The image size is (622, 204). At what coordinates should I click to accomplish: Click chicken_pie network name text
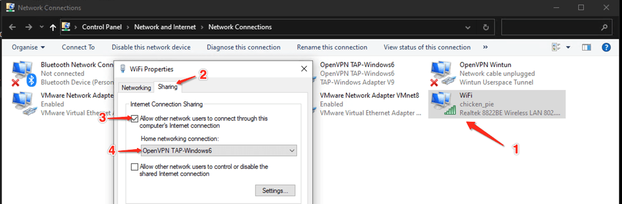point(477,104)
